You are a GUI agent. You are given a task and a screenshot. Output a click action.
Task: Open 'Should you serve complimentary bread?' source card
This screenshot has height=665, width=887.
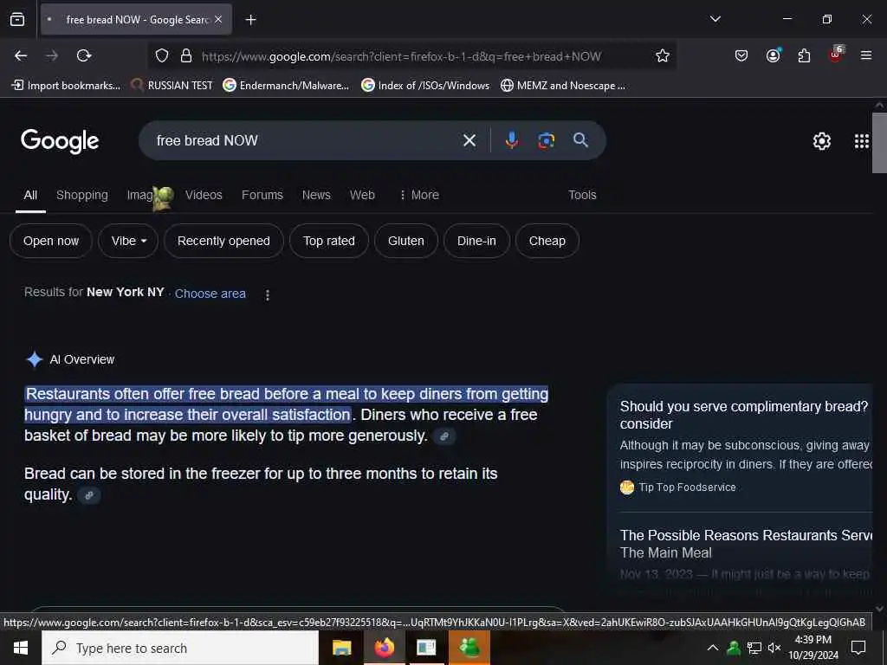coord(744,415)
